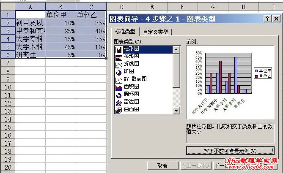Click cell 大学专科 in column A

30,39
